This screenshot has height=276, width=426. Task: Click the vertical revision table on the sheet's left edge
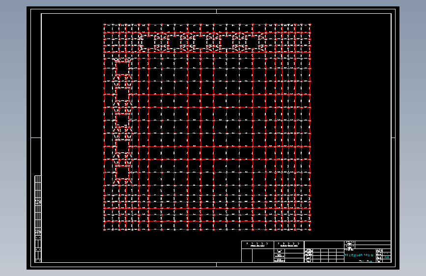tap(38, 219)
